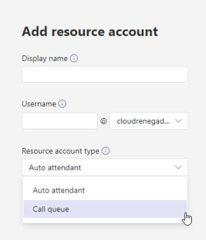The width and height of the screenshot is (206, 240).
Task: Click the Username label text
Action: click(39, 104)
